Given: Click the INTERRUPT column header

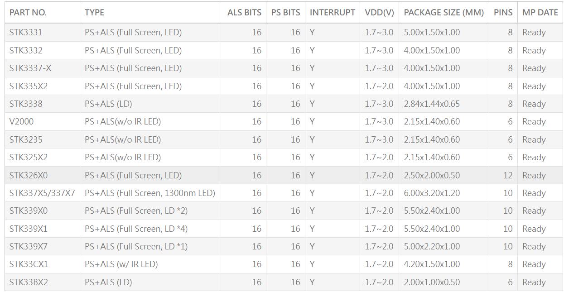Looking at the screenshot, I should coord(332,13).
